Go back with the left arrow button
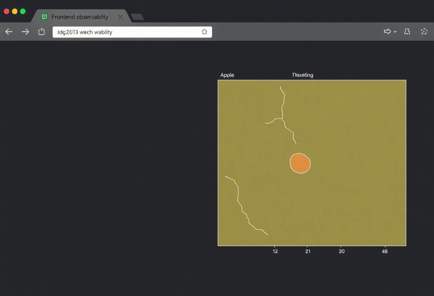The image size is (434, 296). click(x=9, y=32)
